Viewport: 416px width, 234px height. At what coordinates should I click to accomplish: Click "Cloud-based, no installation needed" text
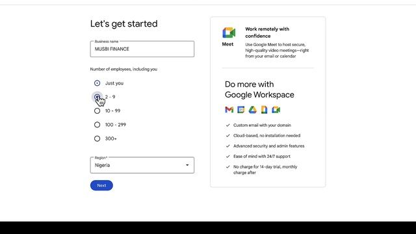click(x=267, y=136)
